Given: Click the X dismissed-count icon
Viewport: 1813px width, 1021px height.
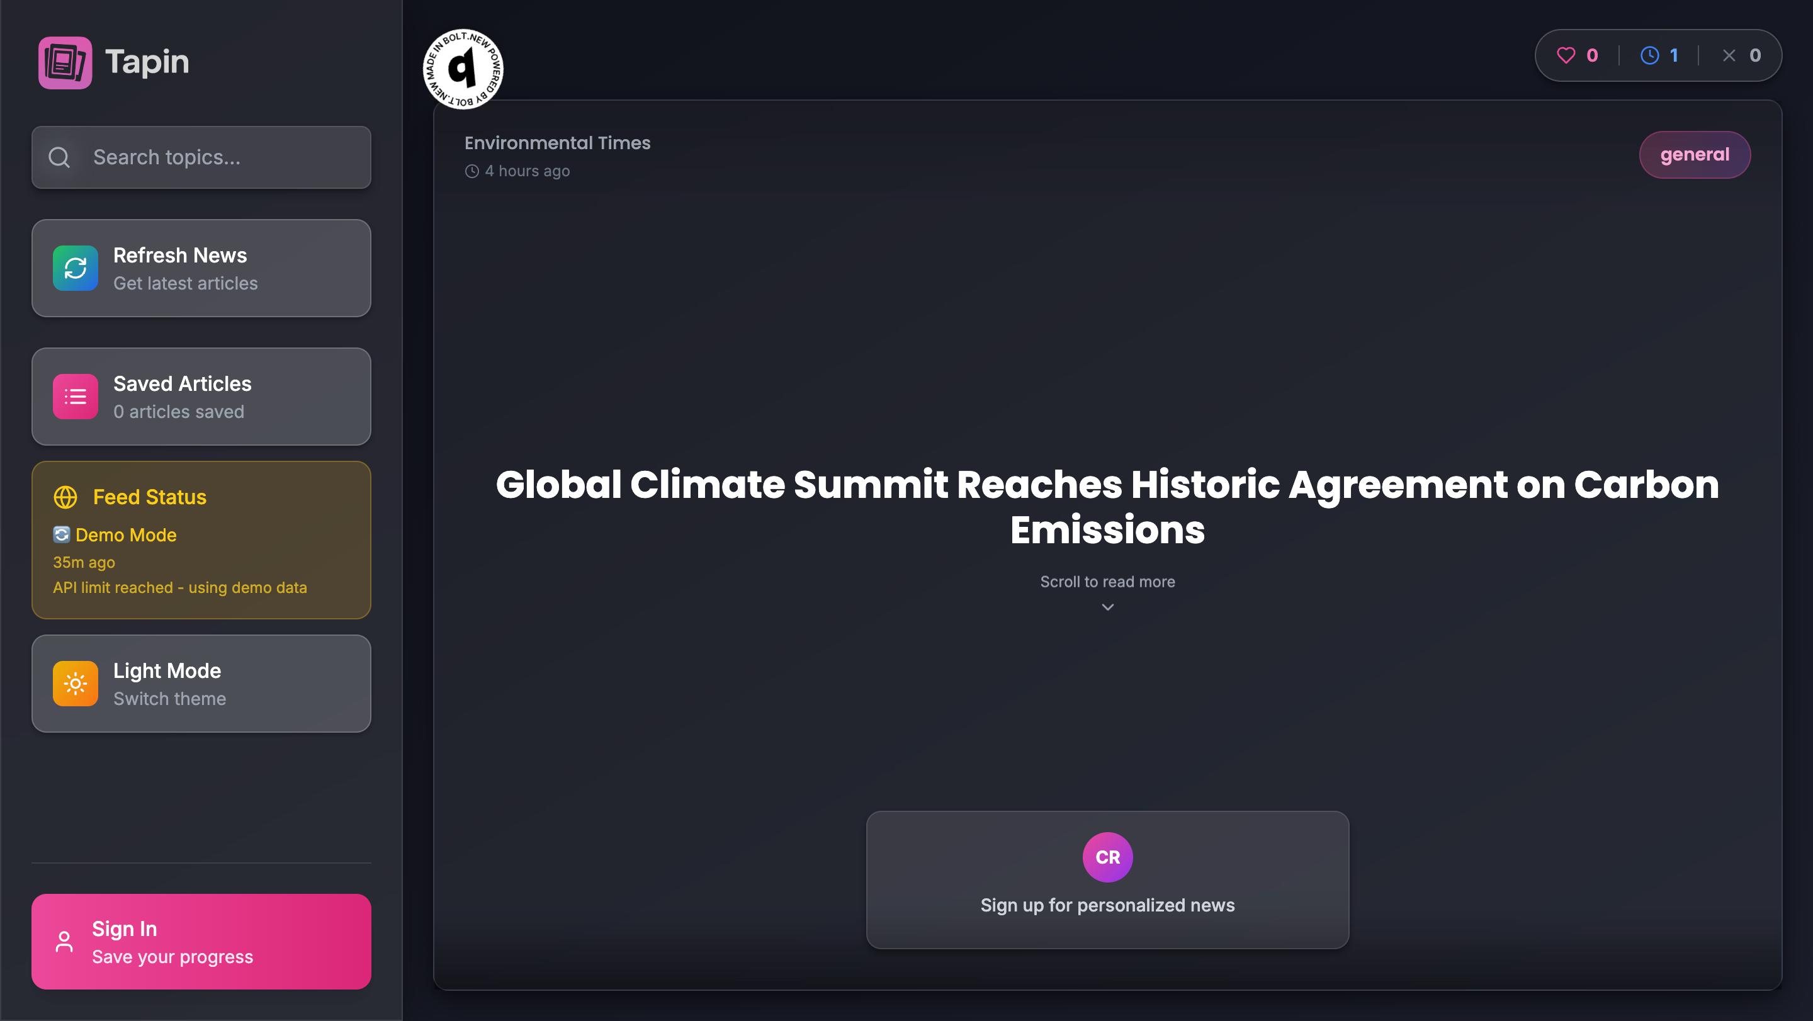Looking at the screenshot, I should 1729,55.
